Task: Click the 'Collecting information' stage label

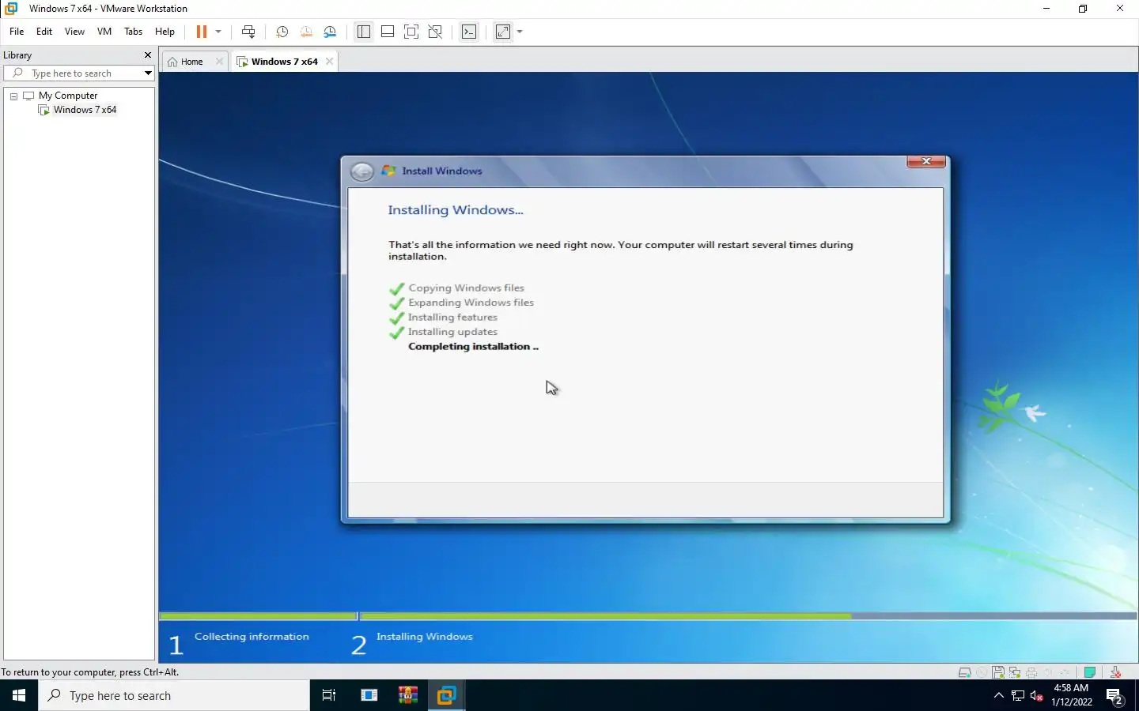Action: click(252, 637)
